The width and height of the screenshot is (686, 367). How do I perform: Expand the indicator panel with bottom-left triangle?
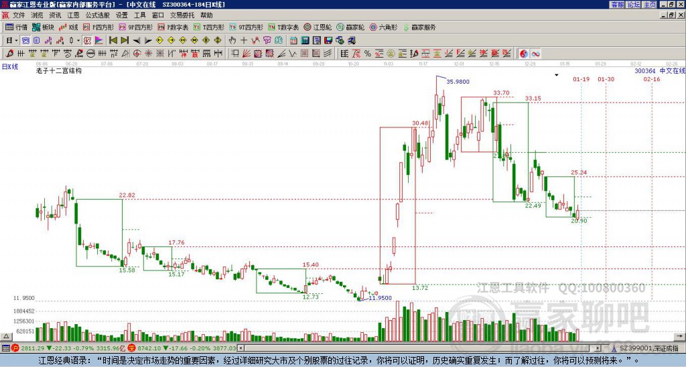[6, 337]
